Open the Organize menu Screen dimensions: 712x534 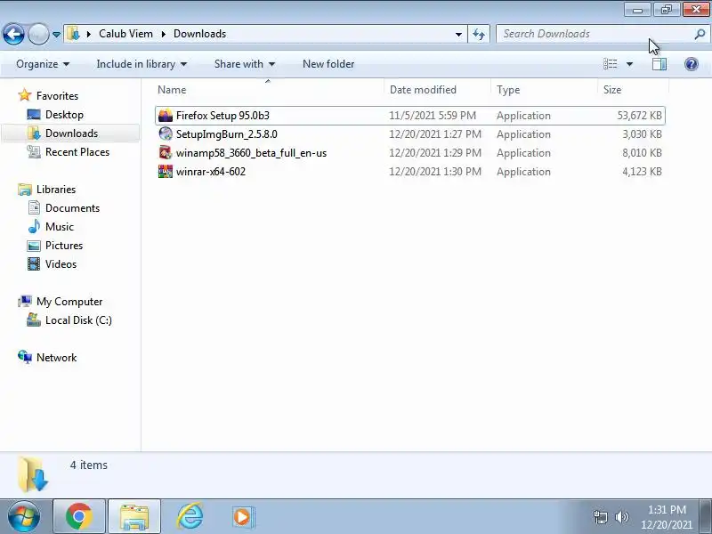[x=43, y=64]
